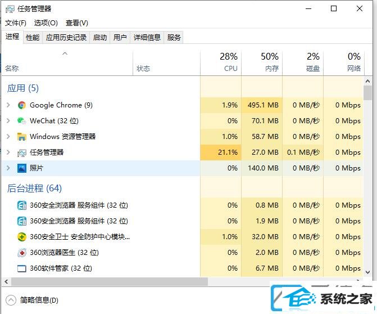Switch to the 服务 tab
Viewport: 377px width, 314px height.
[x=174, y=38]
